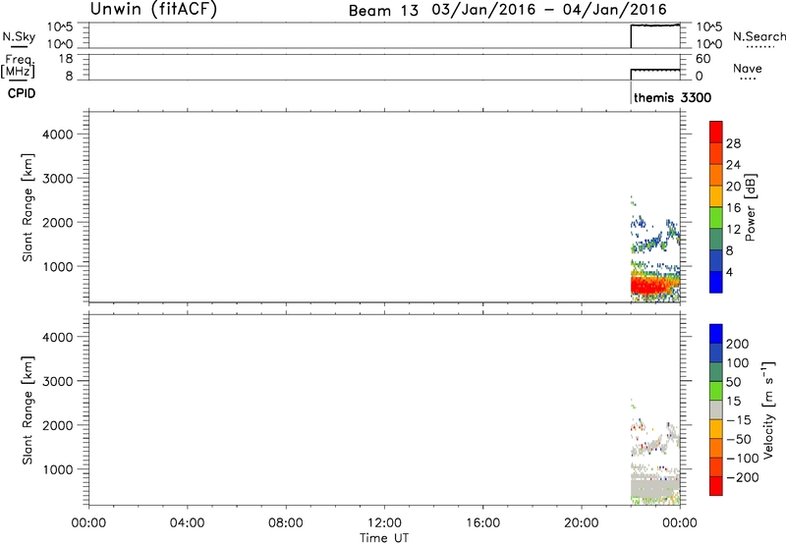Click the red bottom swatch of Velocity colorbar
This screenshot has height=544, width=786.
click(x=716, y=486)
